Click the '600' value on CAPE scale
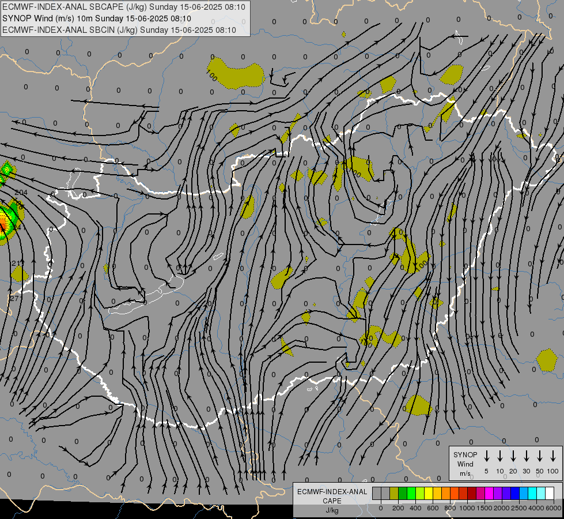564x519 pixels. 433,508
